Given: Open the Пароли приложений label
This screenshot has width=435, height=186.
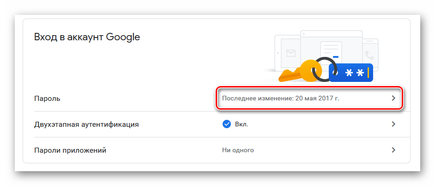Looking at the screenshot, I should (71, 150).
